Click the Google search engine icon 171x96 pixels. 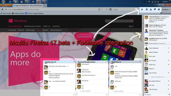[110, 9]
